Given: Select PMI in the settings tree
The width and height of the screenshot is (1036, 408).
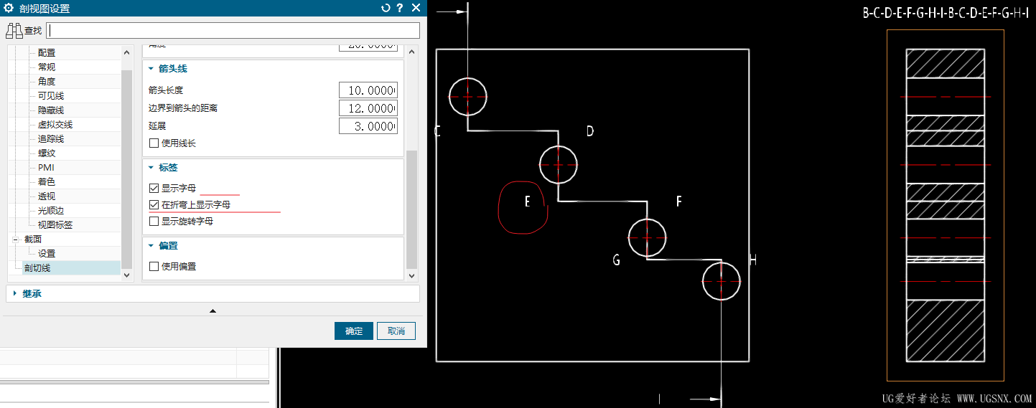Looking at the screenshot, I should pos(46,167).
